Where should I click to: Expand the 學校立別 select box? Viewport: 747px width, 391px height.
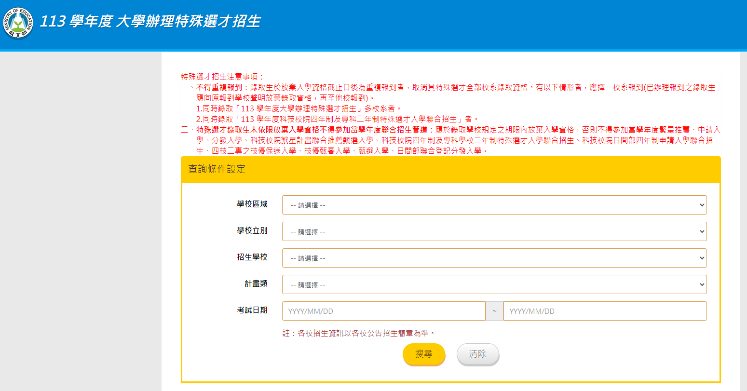pyautogui.click(x=494, y=231)
